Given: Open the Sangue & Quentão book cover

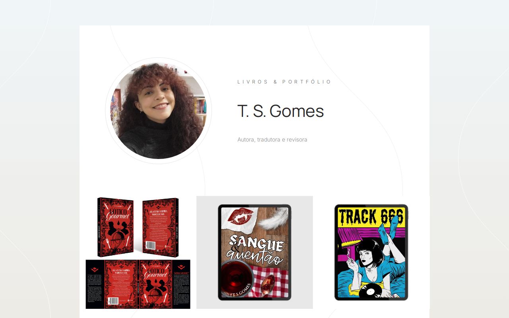Looking at the screenshot, I should pyautogui.click(x=254, y=252).
